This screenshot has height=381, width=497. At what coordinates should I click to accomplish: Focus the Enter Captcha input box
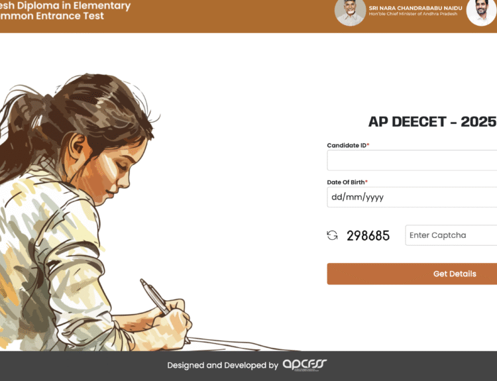[x=451, y=235]
